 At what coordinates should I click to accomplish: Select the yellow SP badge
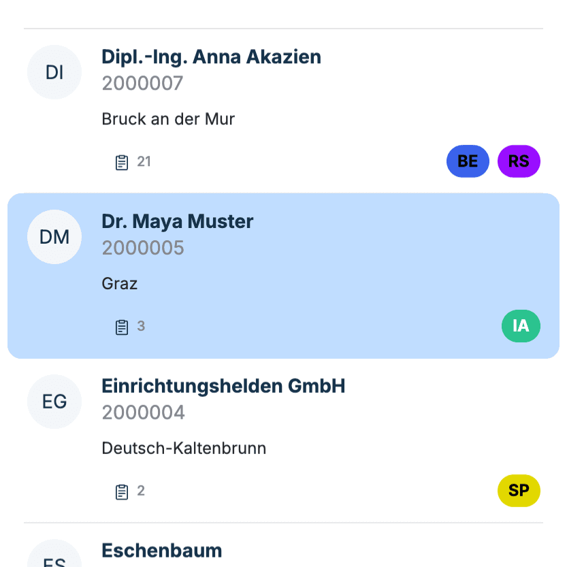(x=519, y=491)
